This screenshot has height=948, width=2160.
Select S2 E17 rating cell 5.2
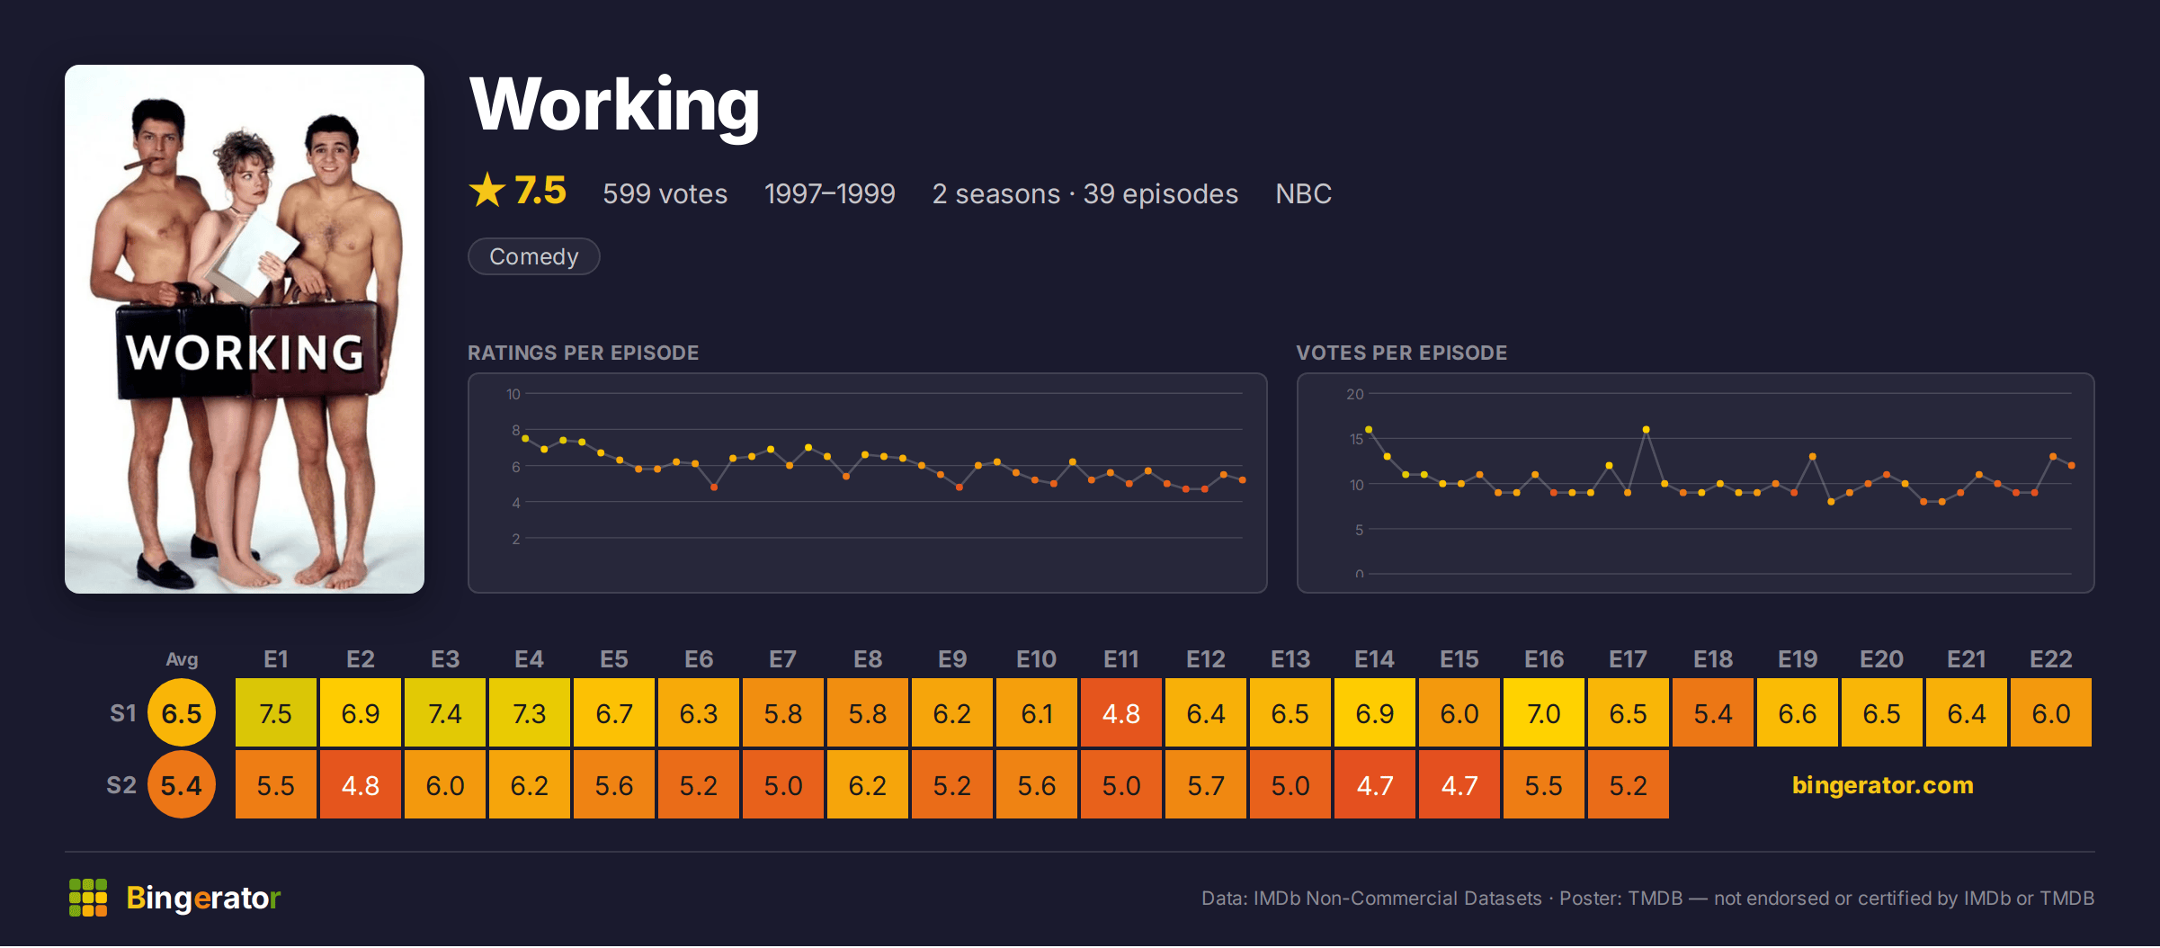(1629, 785)
